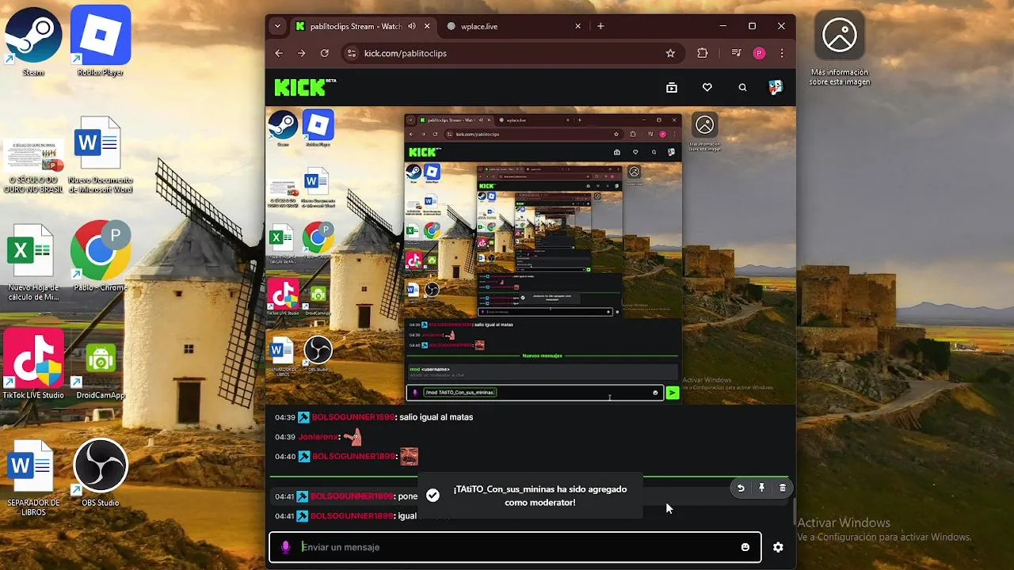
Task: Click the emote sent by Jonlaronx
Action: coord(353,437)
